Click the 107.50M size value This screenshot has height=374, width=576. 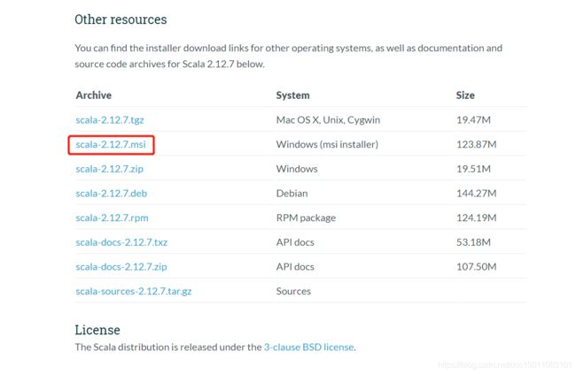[477, 266]
